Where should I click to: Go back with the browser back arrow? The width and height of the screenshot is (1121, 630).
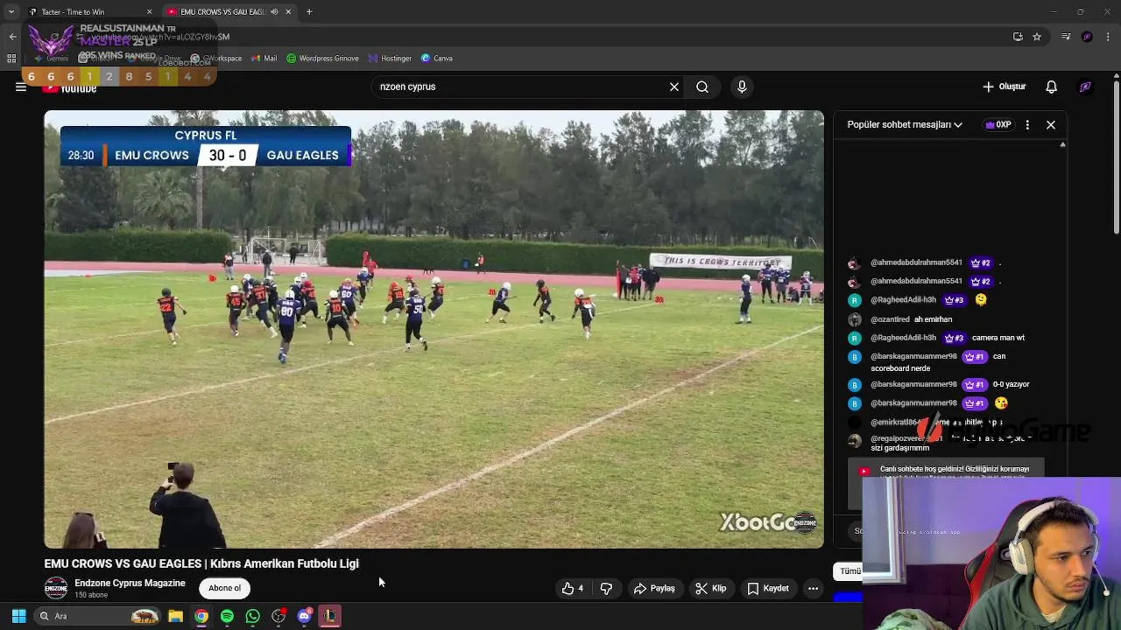tap(12, 37)
